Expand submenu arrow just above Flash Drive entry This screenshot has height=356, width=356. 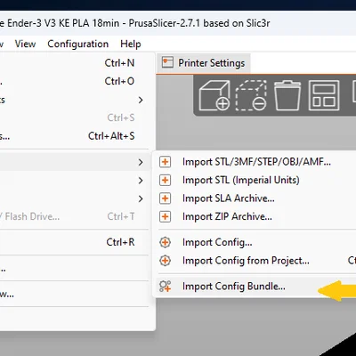click(141, 198)
